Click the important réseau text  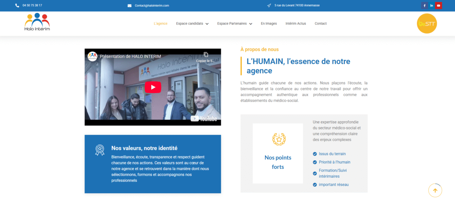pos(334,184)
